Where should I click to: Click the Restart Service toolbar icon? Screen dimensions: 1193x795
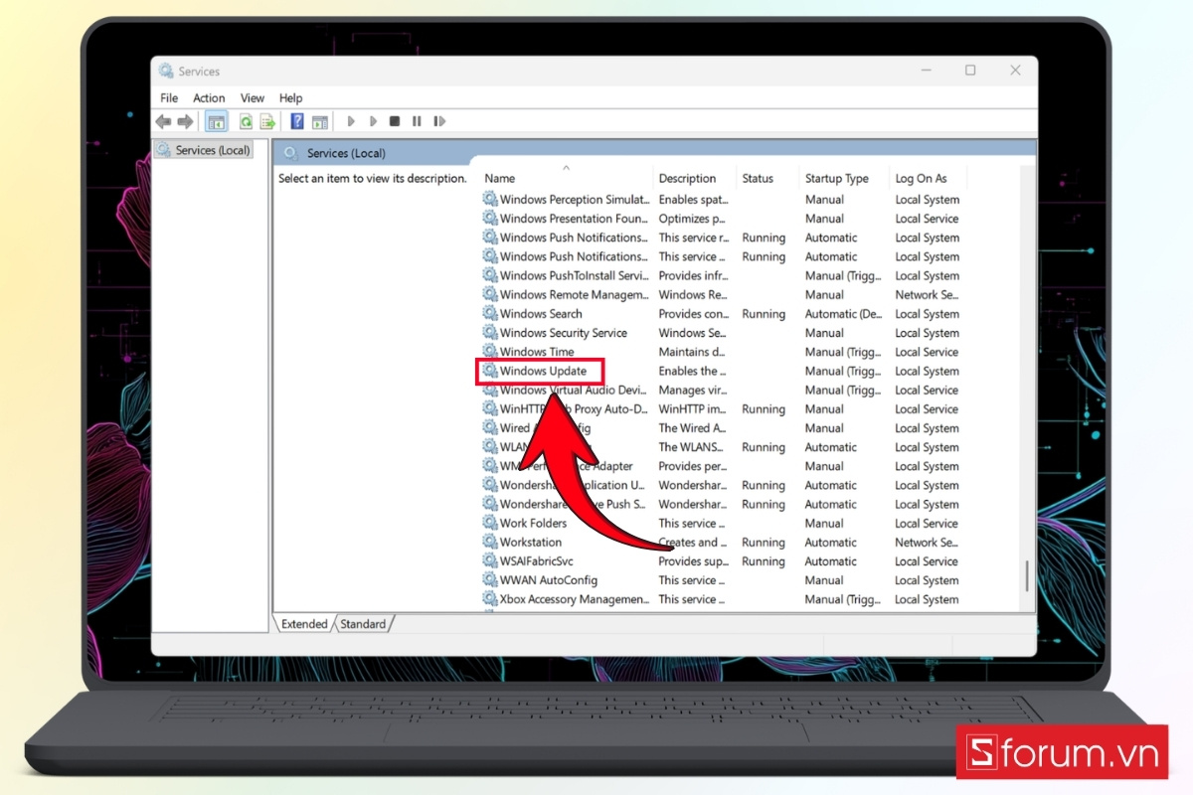438,121
